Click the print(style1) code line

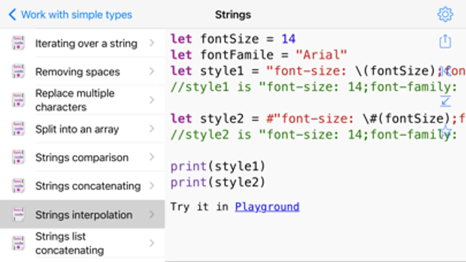coord(218,166)
